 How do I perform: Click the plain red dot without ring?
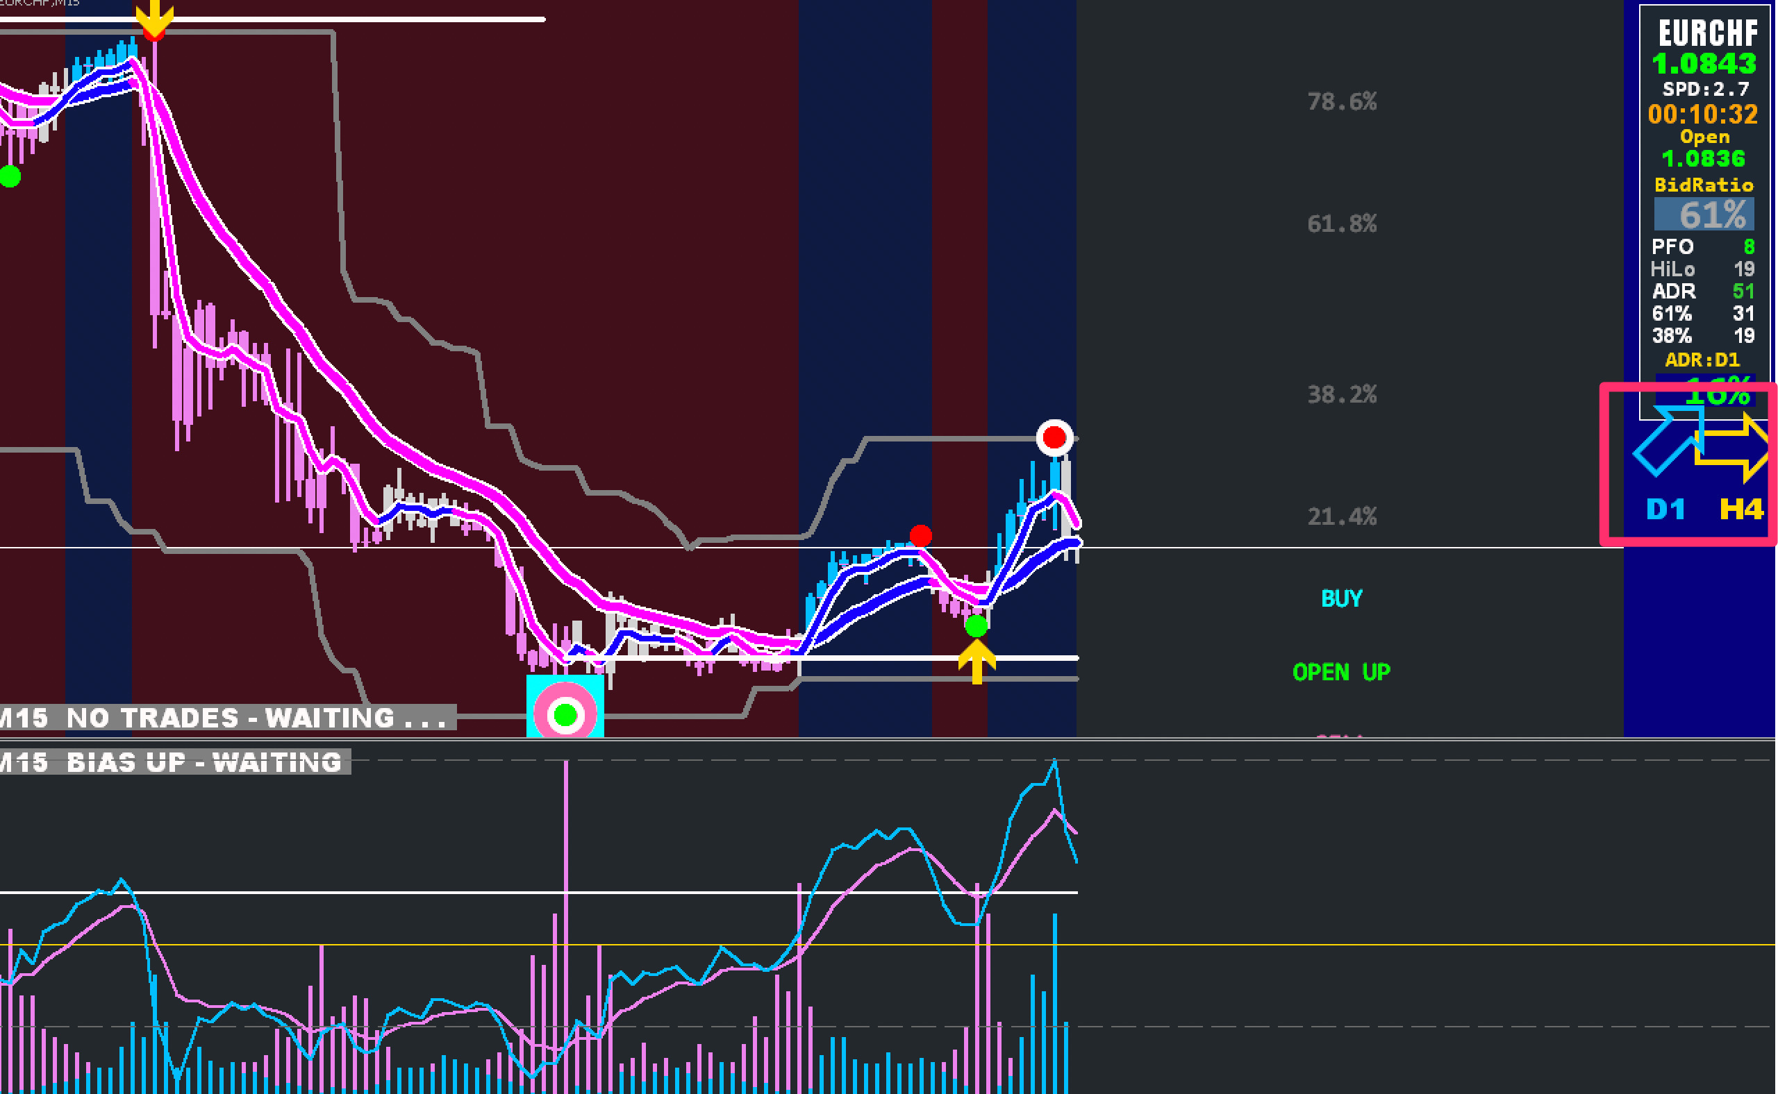pos(921,536)
